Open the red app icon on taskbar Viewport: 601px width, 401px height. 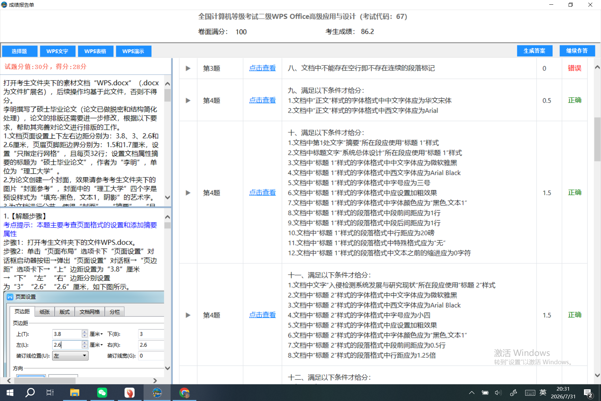(x=129, y=393)
